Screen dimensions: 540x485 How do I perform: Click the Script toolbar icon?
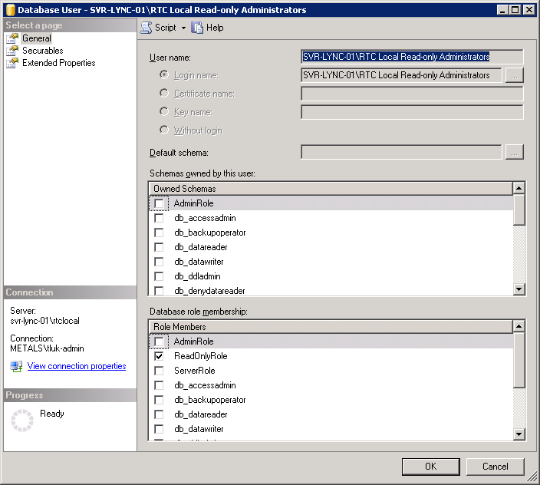click(146, 28)
